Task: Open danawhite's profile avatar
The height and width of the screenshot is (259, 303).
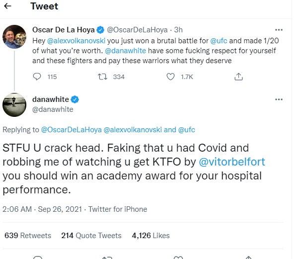Action: 15,104
